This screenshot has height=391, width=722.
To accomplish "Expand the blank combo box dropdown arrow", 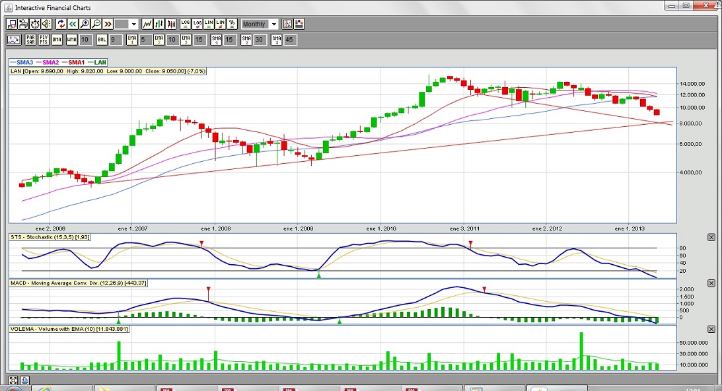I will 134,24.
